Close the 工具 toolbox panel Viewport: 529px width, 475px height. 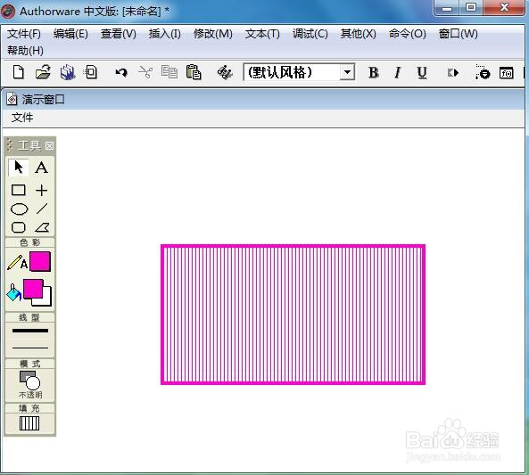49,145
